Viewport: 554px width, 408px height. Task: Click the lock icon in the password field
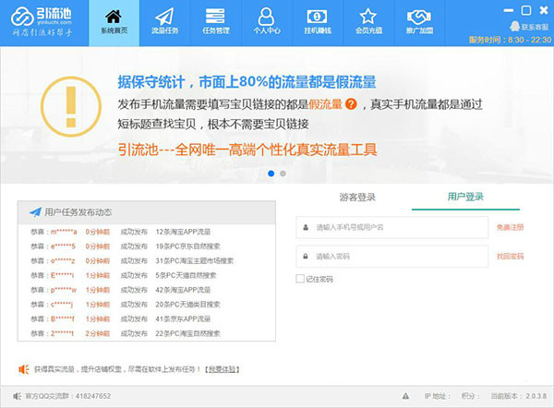point(306,256)
